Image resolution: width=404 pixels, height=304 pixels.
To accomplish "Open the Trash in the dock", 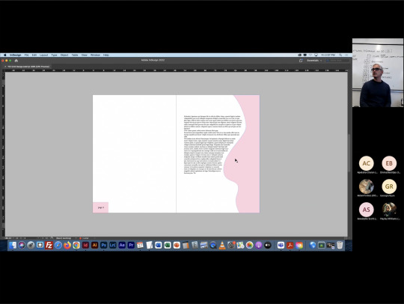I will click(340, 245).
